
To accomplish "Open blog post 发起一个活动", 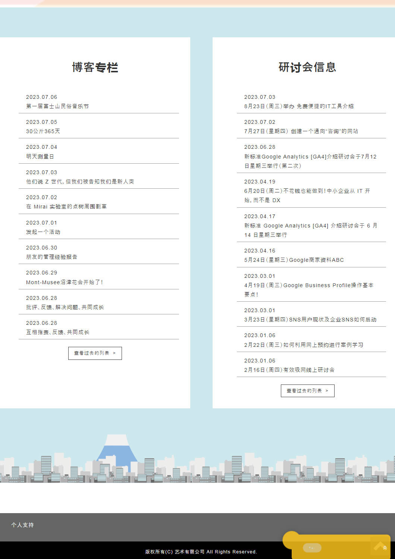I will [43, 232].
